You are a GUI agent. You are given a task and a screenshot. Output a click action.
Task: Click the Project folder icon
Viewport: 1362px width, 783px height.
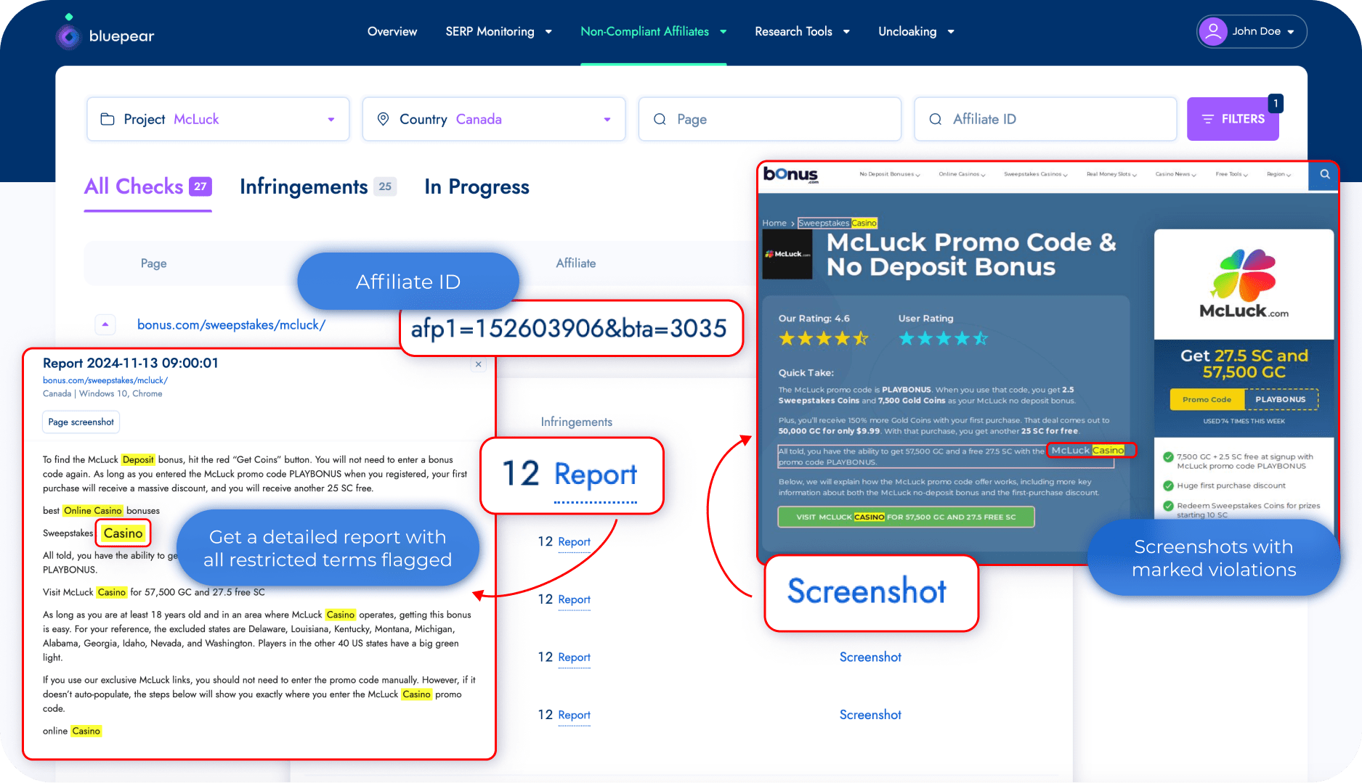108,119
